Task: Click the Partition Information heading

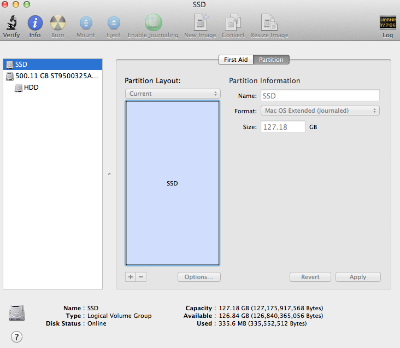Action: (264, 81)
